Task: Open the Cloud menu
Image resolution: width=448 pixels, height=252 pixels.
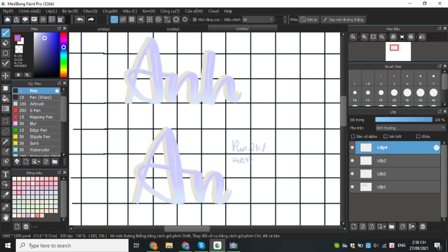Action: (213, 11)
